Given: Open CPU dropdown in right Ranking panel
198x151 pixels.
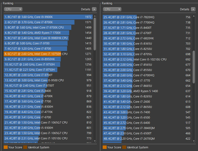Looking at the screenshot, I should [112, 9].
